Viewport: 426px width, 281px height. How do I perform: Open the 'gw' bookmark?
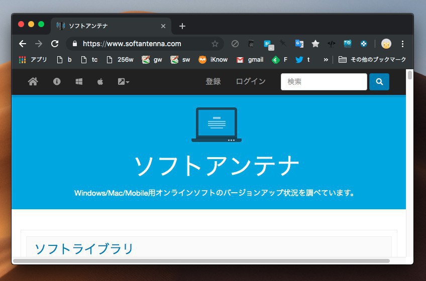pos(152,59)
